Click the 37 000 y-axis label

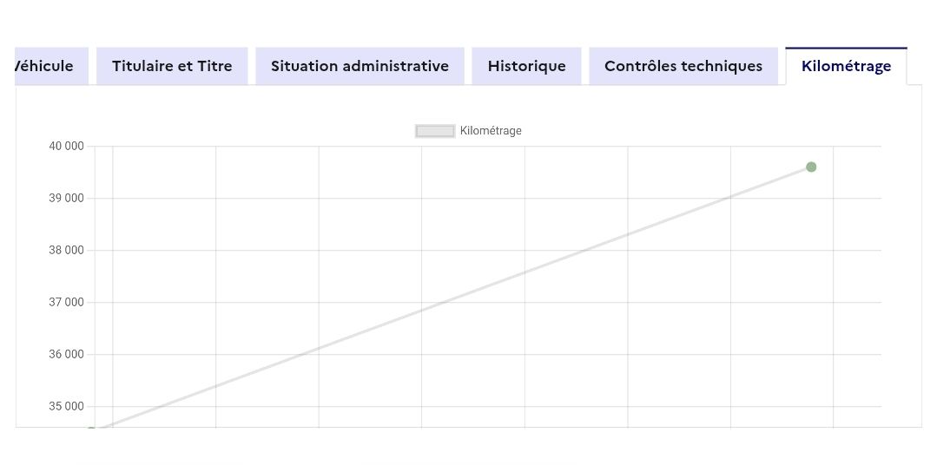pyautogui.click(x=66, y=302)
